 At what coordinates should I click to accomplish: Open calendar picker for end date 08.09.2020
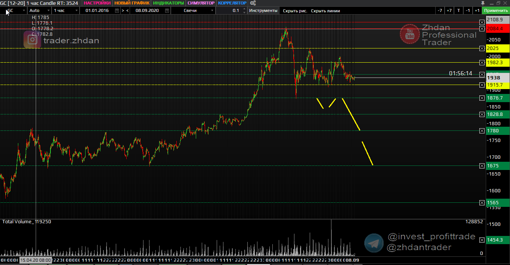click(x=167, y=10)
